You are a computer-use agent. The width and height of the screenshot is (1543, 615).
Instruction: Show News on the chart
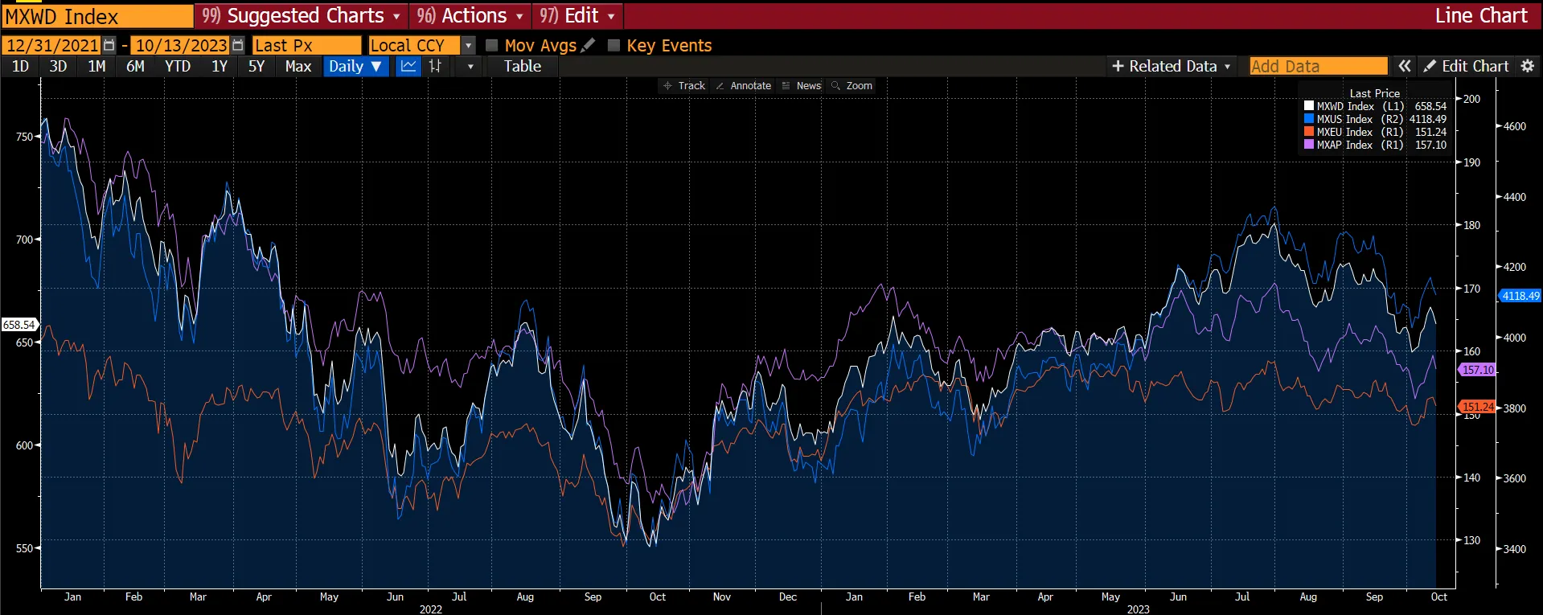801,86
